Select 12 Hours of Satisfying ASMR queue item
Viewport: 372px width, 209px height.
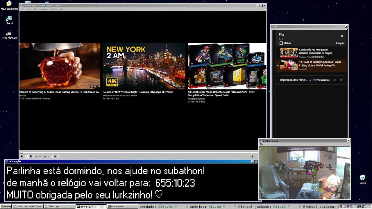click(x=311, y=66)
